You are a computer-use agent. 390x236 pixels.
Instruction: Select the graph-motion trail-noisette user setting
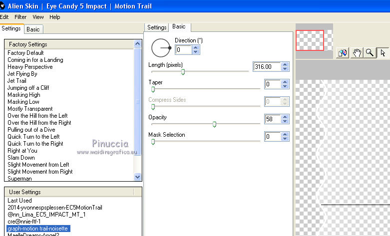pyautogui.click(x=38, y=229)
